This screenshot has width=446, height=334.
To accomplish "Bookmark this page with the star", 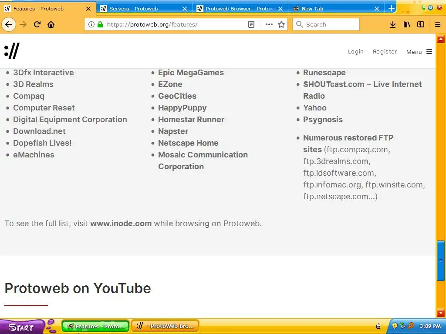I will (x=281, y=24).
